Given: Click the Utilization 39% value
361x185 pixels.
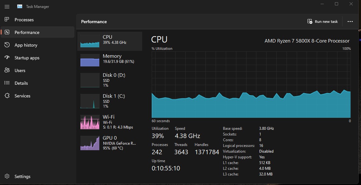Looking at the screenshot, I should coord(158,136).
